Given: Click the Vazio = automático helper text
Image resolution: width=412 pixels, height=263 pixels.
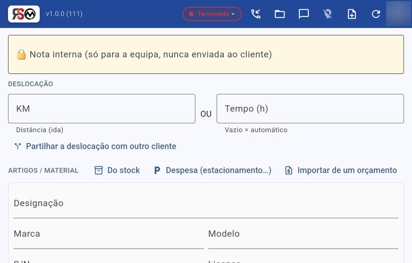Looking at the screenshot, I should pyautogui.click(x=256, y=130).
